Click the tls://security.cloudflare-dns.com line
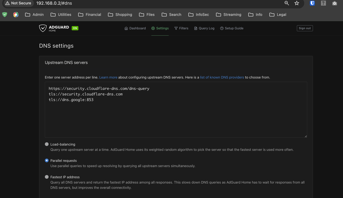This screenshot has width=343, height=198. click(x=85, y=94)
